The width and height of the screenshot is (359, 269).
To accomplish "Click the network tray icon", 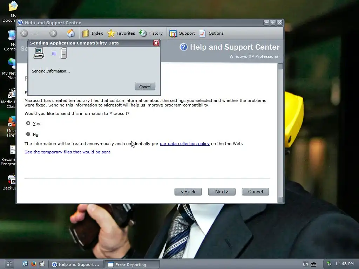I will 329,264.
